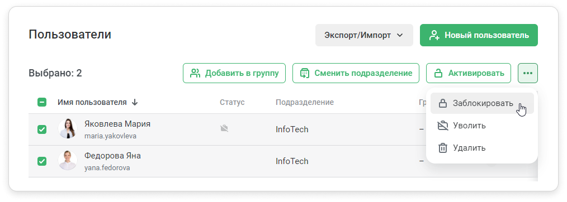Choose Удалить from the dropdown menu
This screenshot has height=202, width=567.
482,148
